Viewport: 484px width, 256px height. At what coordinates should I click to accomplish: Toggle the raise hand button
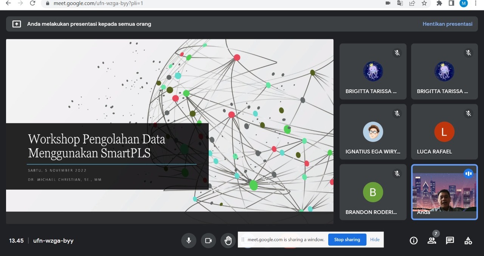(x=228, y=240)
